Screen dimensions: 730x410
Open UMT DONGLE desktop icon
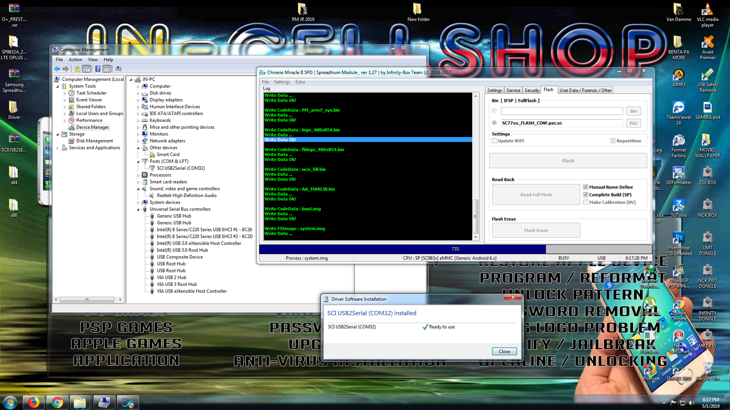pos(707,244)
